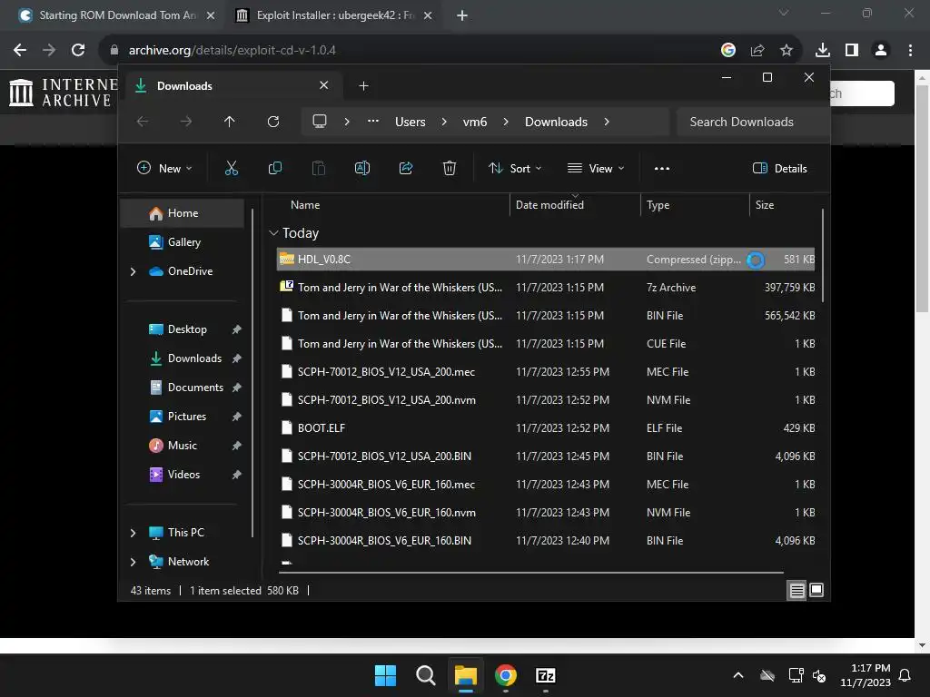Open the See more ellipsis in Explorer toolbar
930x697 pixels.
pyautogui.click(x=662, y=168)
